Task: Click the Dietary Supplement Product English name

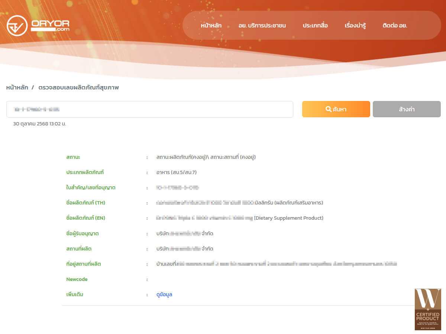Action: point(288,218)
